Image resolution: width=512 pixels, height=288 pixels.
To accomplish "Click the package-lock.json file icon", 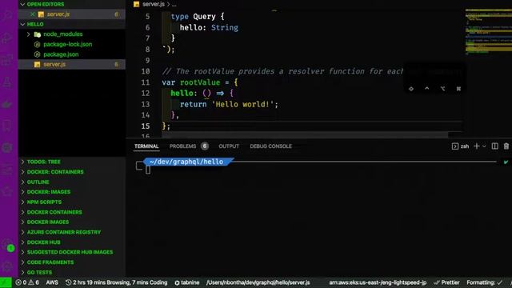I will tap(38, 45).
